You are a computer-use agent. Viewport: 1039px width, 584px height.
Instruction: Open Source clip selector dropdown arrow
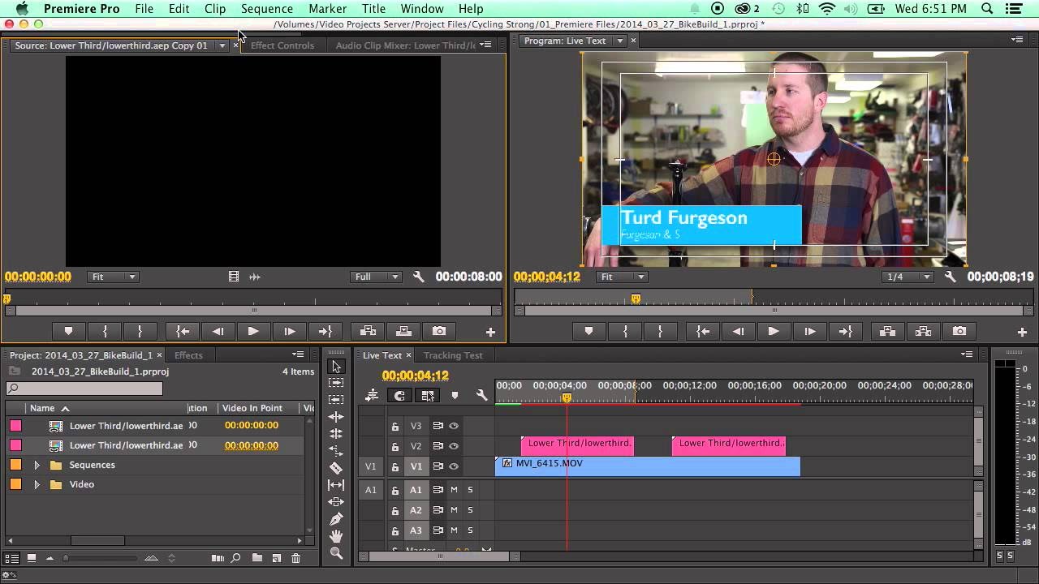[222, 45]
